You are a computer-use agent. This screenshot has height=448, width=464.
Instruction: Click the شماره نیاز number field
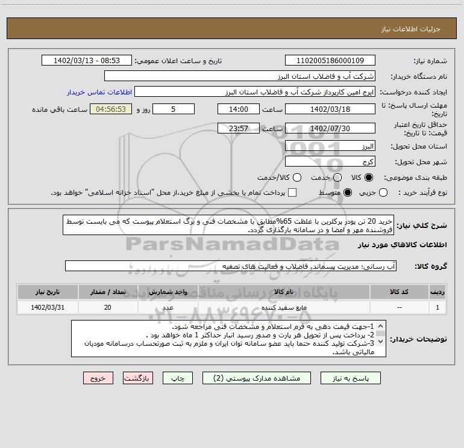click(x=330, y=61)
